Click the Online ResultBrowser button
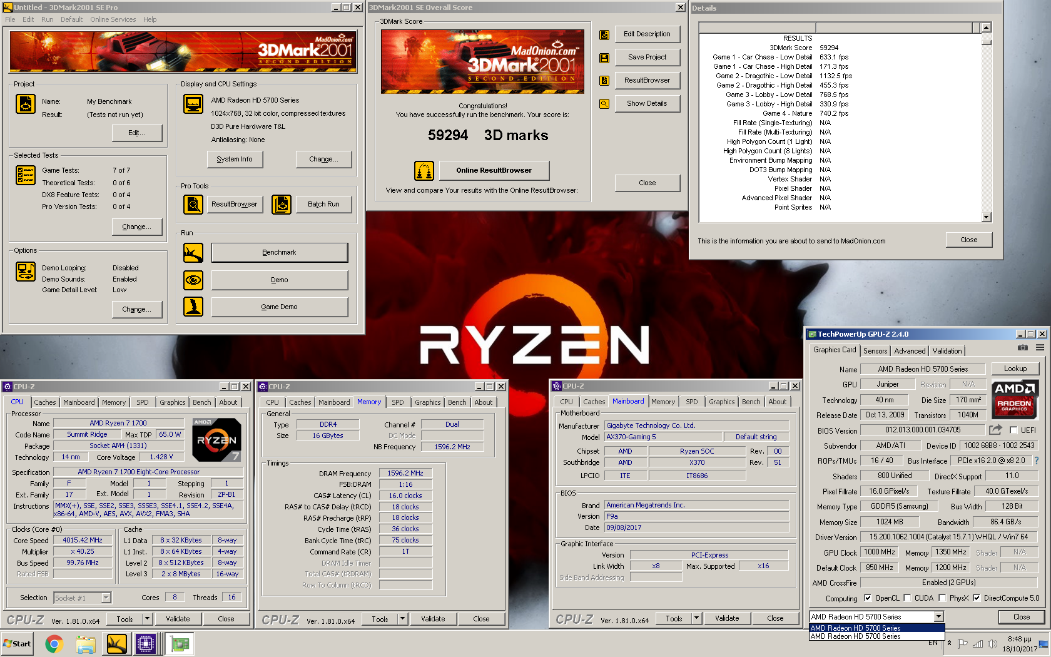 click(494, 170)
